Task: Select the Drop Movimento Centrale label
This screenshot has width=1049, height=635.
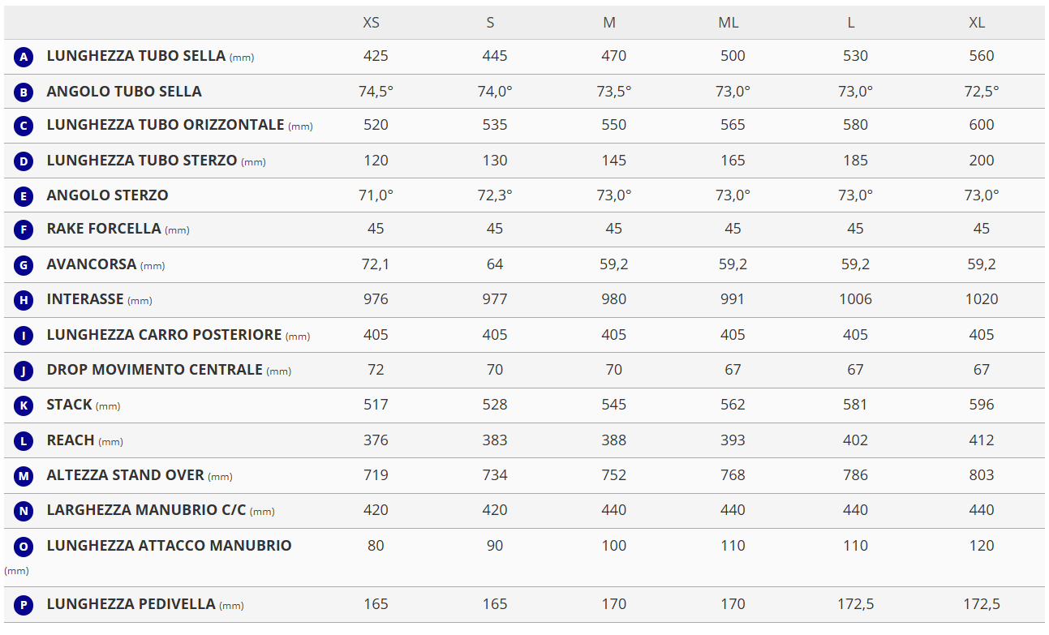Action: (154, 370)
